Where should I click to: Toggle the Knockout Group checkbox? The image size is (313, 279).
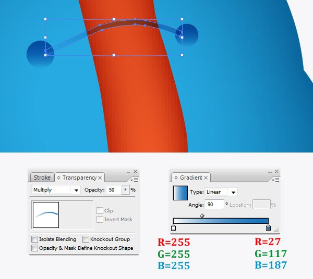(x=86, y=239)
